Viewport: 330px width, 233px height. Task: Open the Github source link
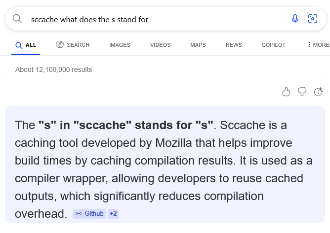click(94, 214)
